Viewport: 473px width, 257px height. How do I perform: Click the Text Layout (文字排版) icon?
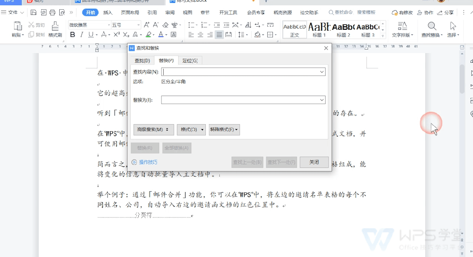402,26
